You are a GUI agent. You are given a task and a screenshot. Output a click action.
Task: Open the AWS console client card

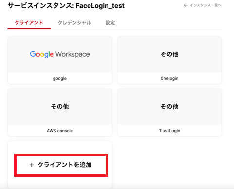click(60, 112)
